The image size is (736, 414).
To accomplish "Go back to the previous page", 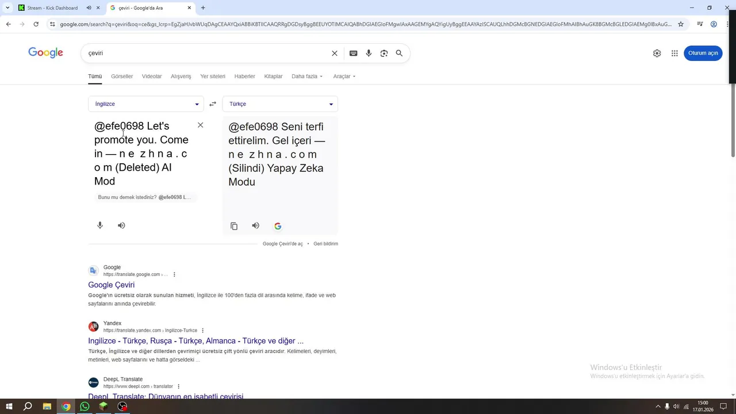I will pyautogui.click(x=9, y=24).
